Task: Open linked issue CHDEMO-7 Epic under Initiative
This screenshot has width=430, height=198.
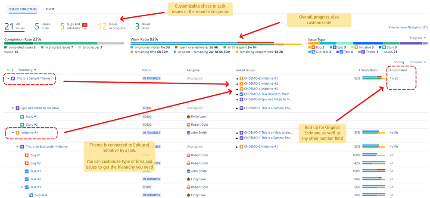Action: coord(269,133)
